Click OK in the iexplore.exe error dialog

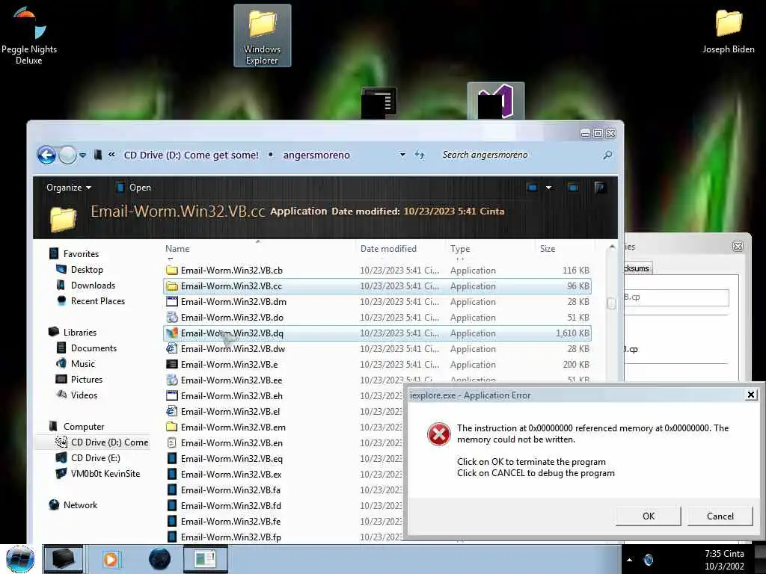tap(649, 516)
